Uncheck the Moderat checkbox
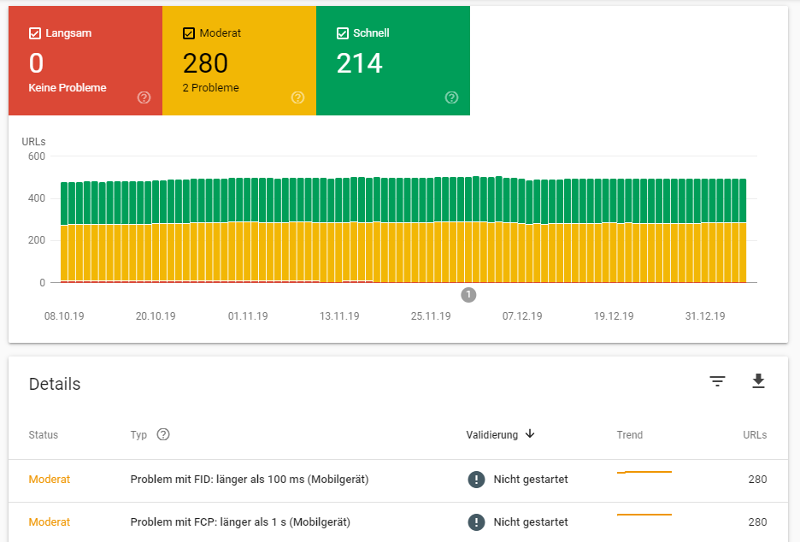This screenshot has width=800, height=542. [x=189, y=33]
